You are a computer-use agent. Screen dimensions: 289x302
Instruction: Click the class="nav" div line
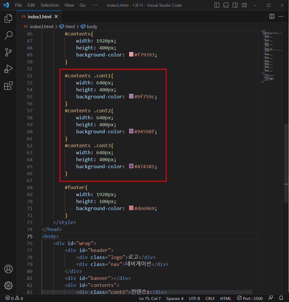pos(122,264)
